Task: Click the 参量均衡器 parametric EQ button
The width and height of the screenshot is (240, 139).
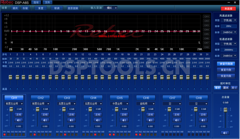Action: point(226,64)
